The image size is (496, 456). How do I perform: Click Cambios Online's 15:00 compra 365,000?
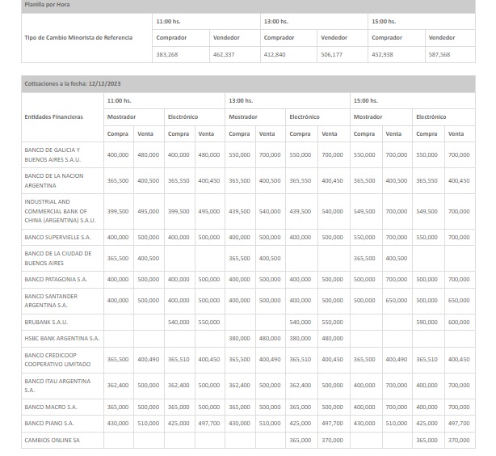click(427, 440)
